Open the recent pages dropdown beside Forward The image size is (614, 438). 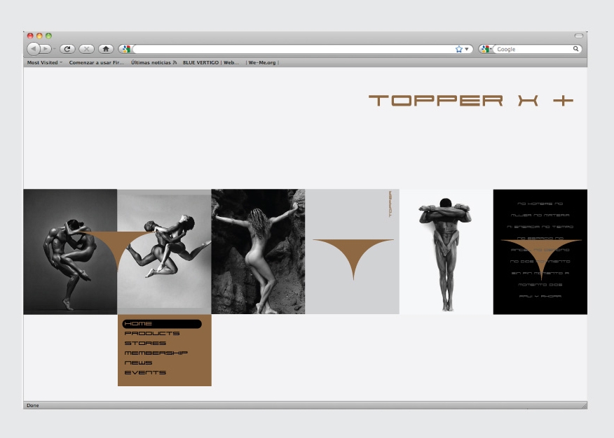(x=55, y=49)
